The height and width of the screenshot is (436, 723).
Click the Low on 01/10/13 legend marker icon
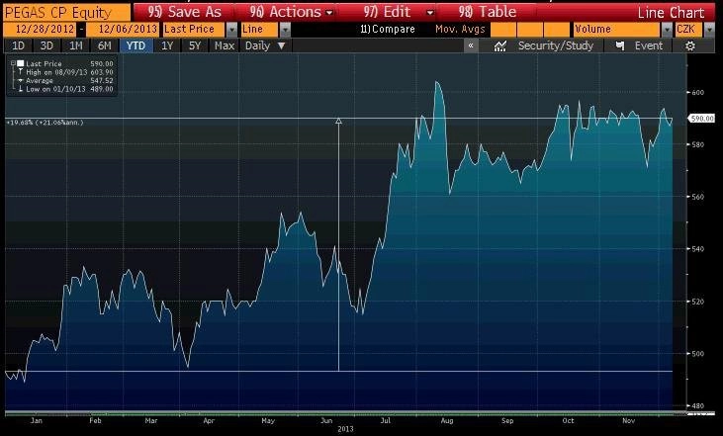[x=21, y=89]
